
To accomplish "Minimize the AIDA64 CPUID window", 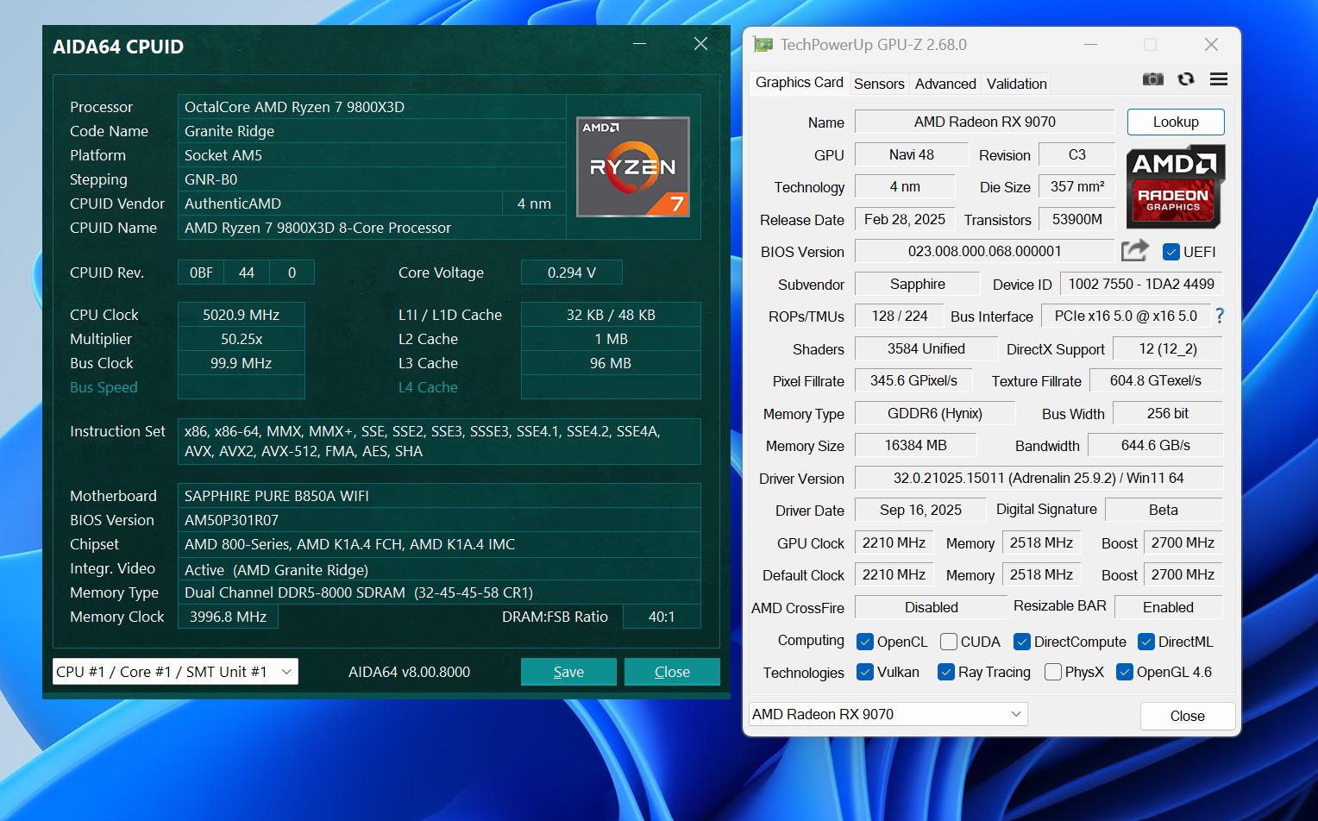I will 640,43.
